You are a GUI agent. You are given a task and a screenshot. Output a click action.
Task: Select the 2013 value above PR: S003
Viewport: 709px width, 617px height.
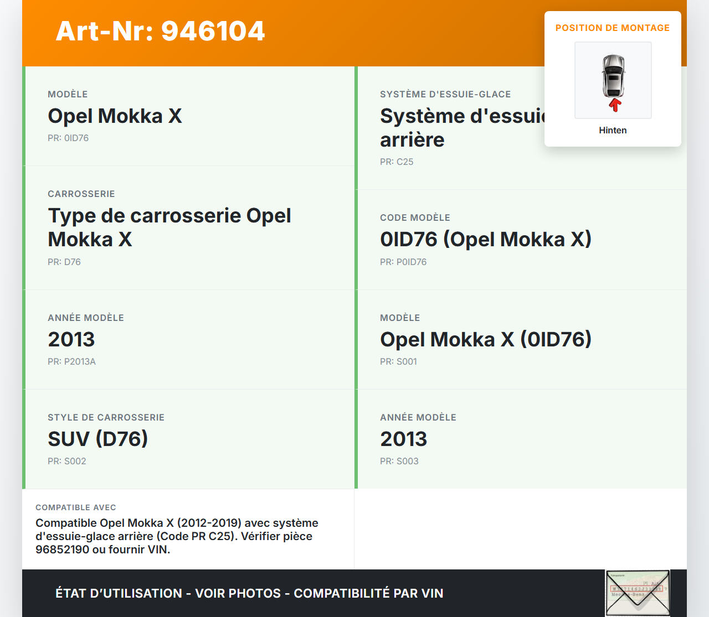[404, 439]
